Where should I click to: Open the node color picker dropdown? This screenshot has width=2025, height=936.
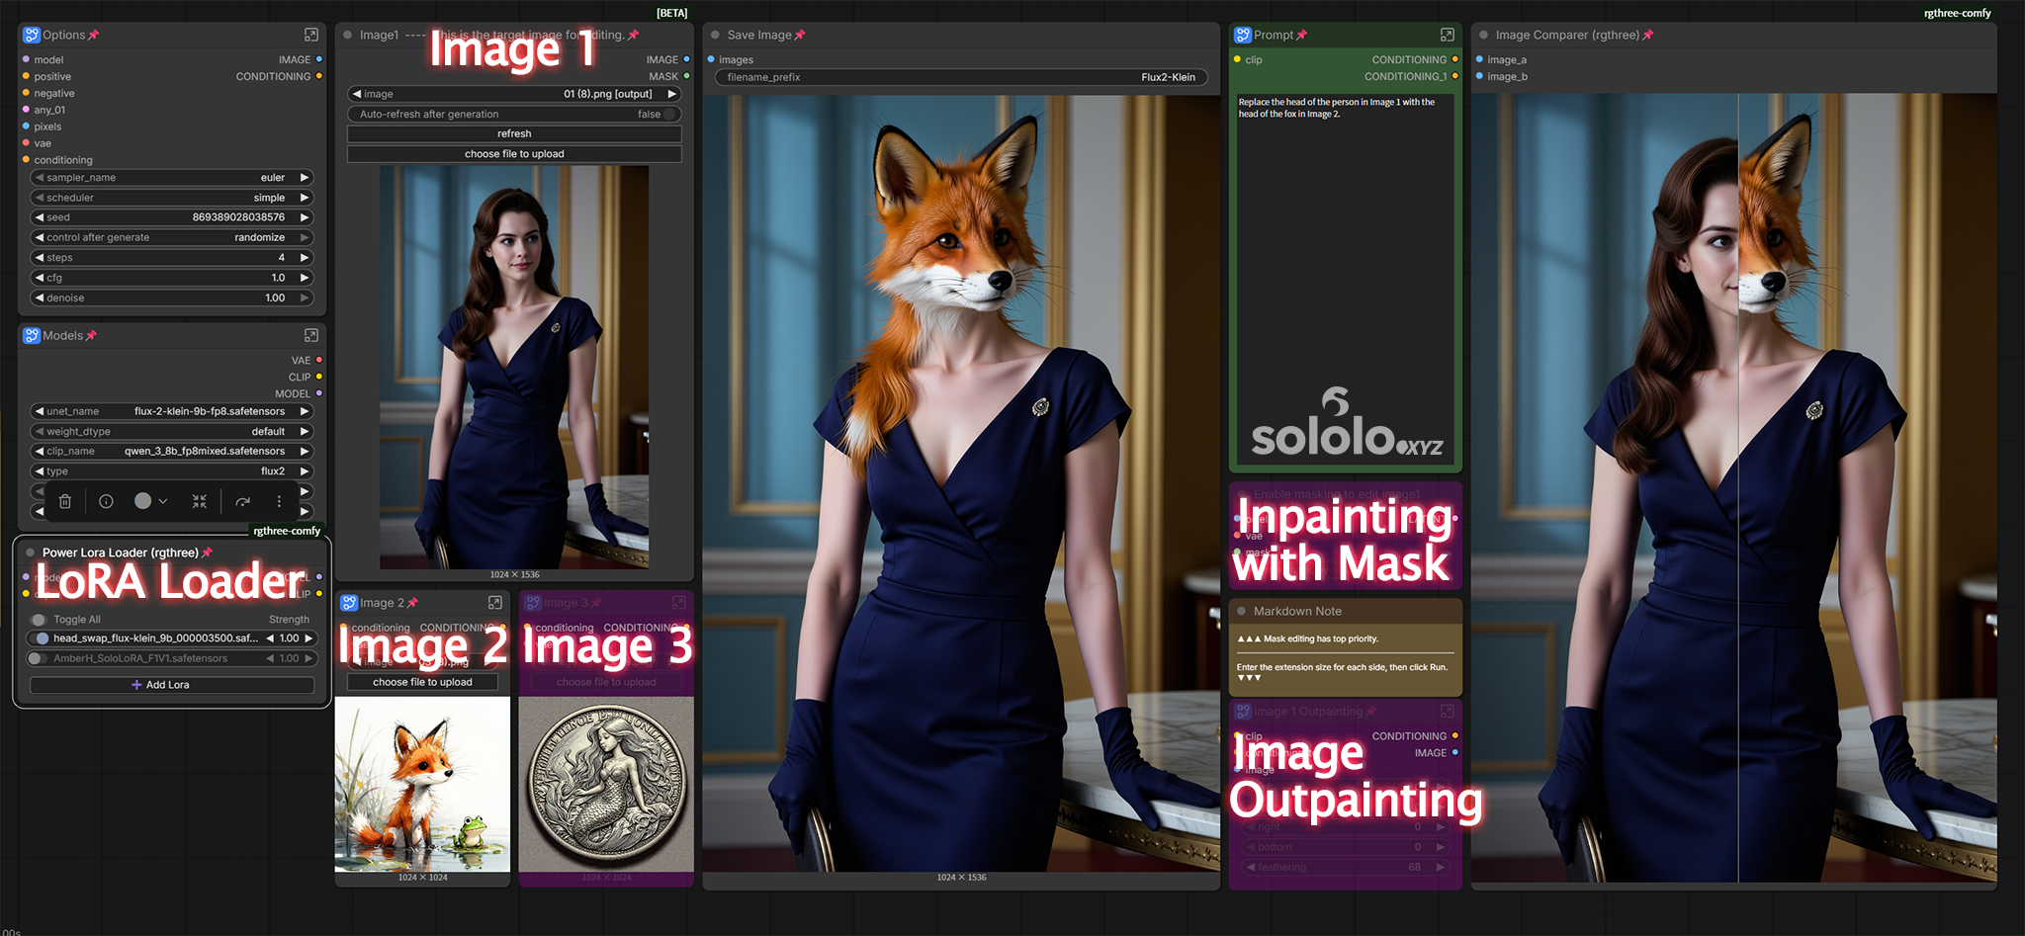click(x=151, y=501)
